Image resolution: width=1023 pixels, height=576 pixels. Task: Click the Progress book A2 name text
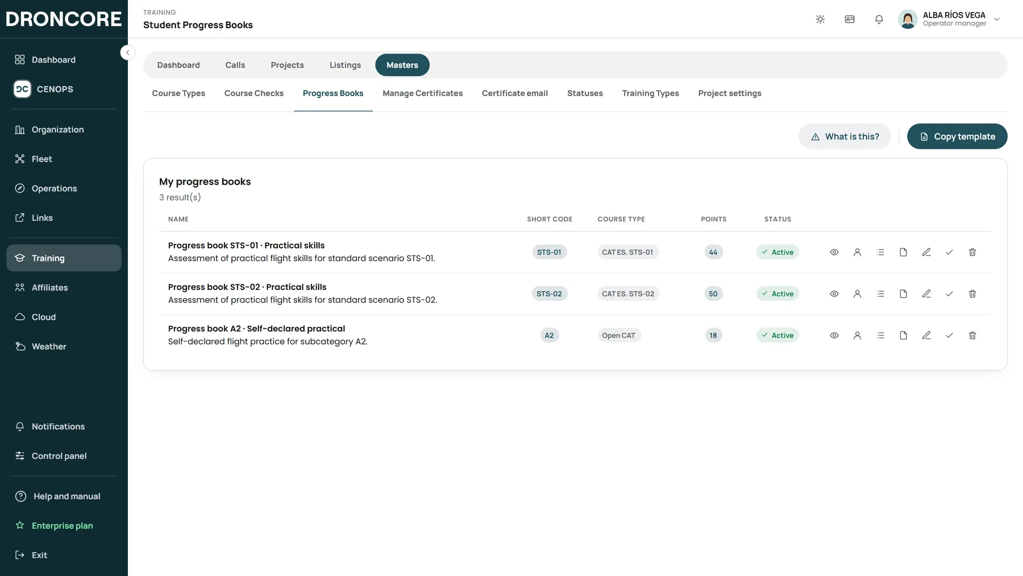[256, 329]
